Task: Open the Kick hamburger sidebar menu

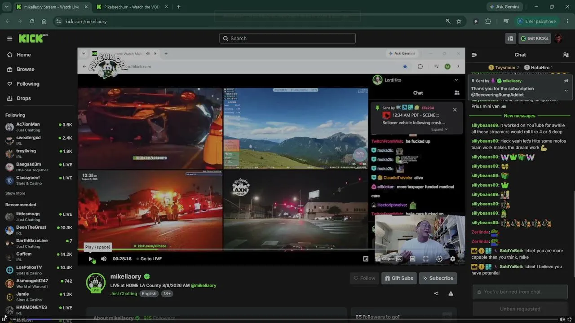Action: click(9, 39)
